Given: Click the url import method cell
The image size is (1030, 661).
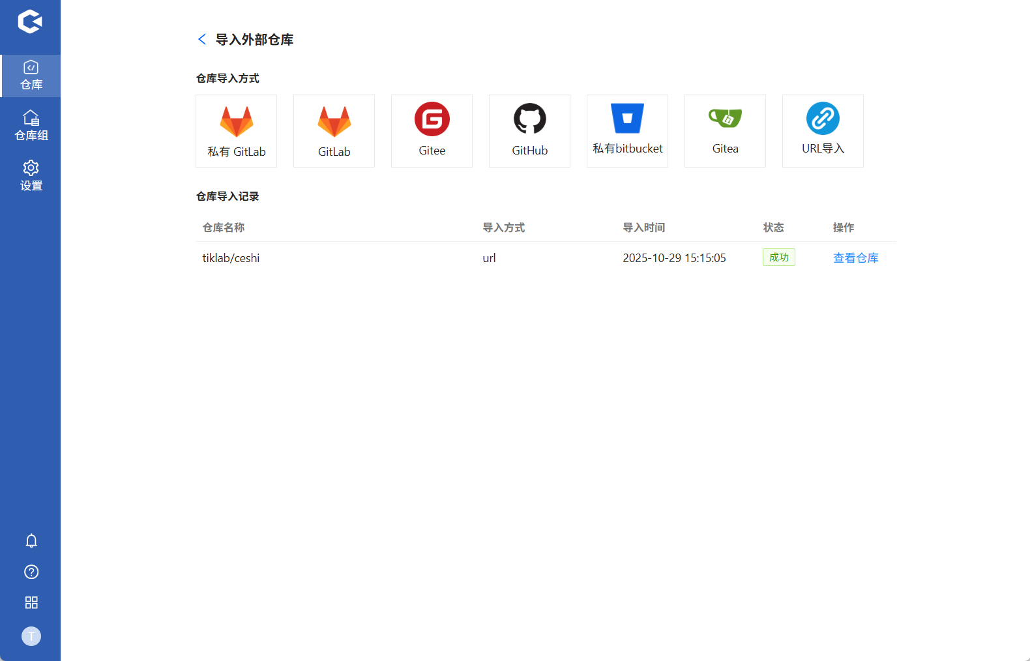Looking at the screenshot, I should pos(489,258).
